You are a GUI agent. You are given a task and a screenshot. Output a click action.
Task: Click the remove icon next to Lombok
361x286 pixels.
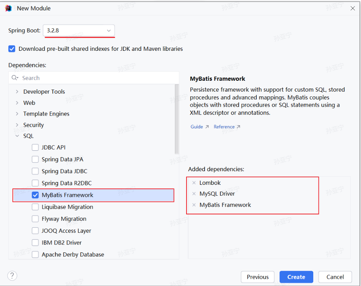194,183
